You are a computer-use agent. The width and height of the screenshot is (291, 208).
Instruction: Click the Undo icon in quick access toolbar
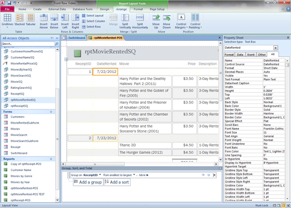coord(15,3)
